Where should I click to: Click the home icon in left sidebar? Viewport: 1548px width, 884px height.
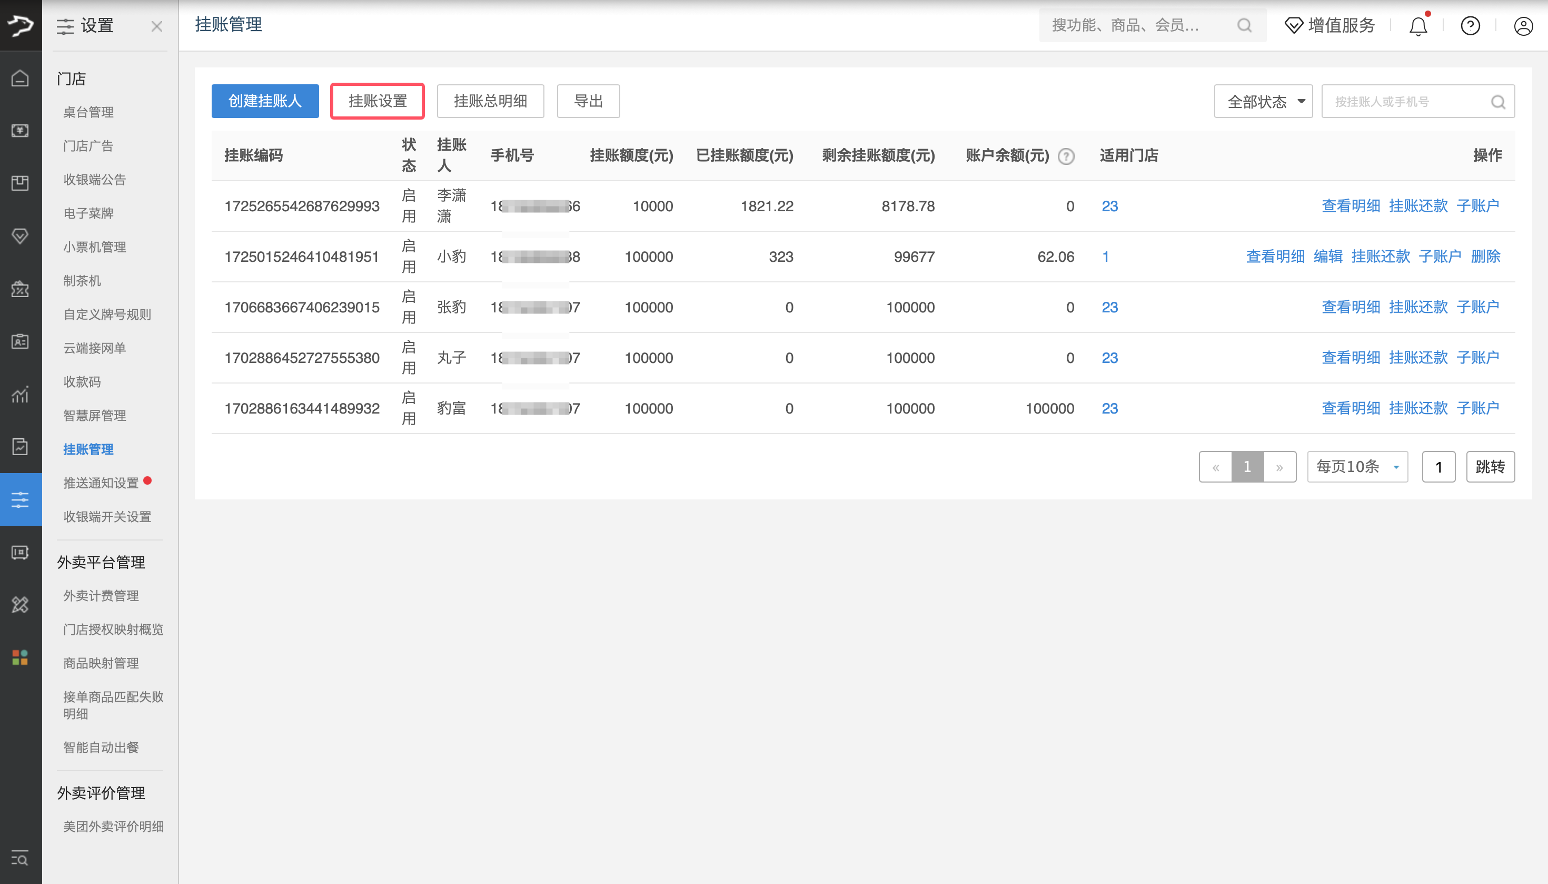20,78
